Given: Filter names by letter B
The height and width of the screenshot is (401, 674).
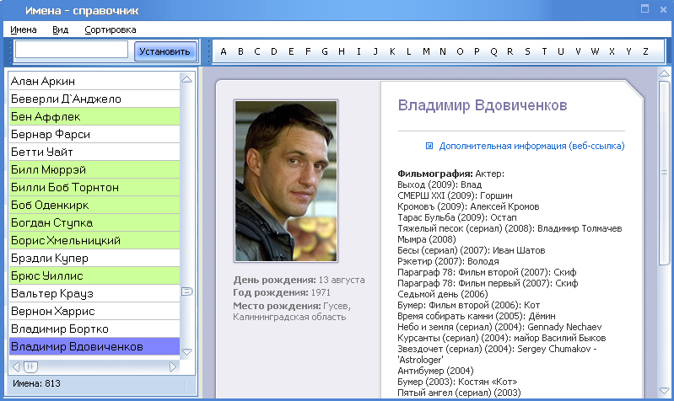Looking at the screenshot, I should 240,51.
